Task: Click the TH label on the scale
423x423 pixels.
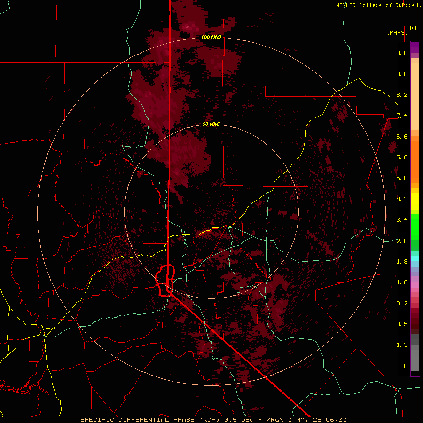Action: (404, 366)
